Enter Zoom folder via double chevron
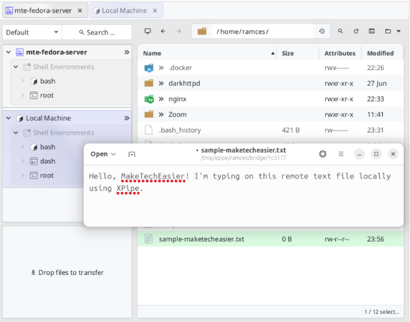Screen dimensions: 410x322 [x=161, y=115]
